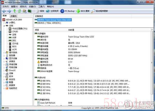155x111 pixels.
Task: Open the 帮助(H) menu
Action: [x=50, y=7]
